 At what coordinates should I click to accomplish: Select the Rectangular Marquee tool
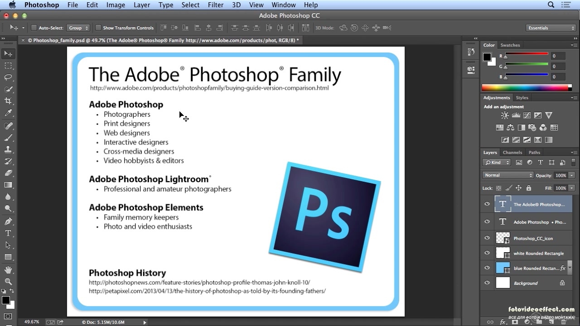(8, 66)
